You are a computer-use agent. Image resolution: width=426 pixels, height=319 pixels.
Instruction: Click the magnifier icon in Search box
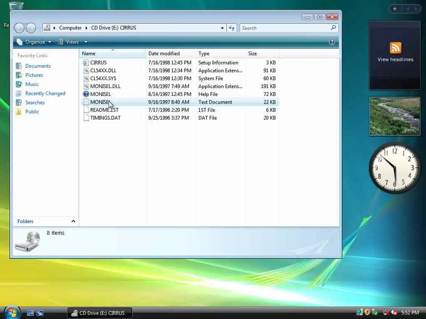pyautogui.click(x=333, y=28)
